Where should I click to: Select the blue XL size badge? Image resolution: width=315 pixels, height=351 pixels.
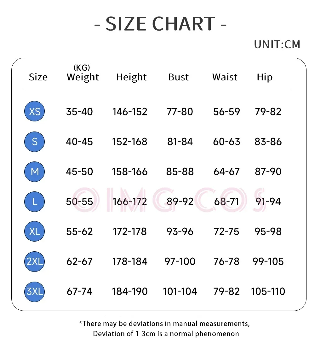[x=34, y=231]
